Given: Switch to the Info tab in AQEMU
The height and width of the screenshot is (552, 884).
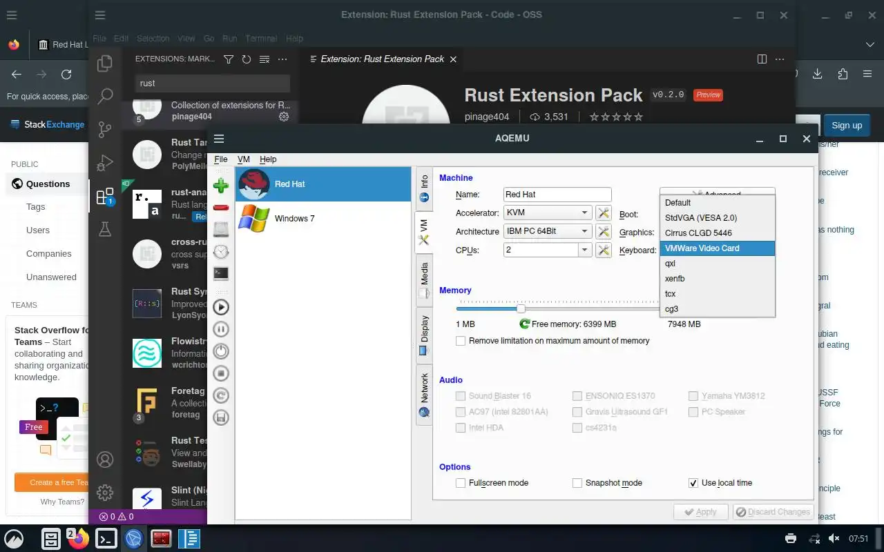Looking at the screenshot, I should click(424, 188).
